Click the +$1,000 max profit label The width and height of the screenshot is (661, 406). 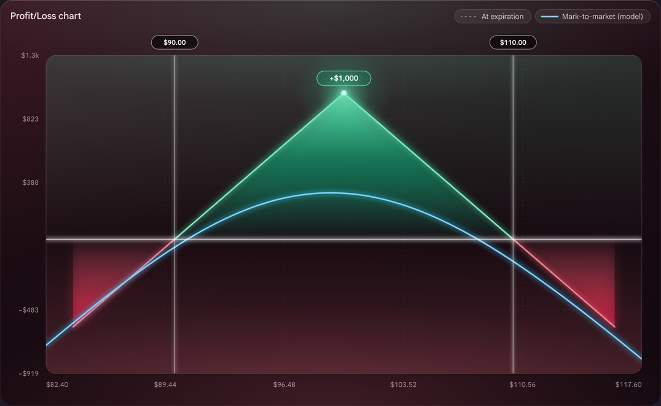click(x=344, y=79)
